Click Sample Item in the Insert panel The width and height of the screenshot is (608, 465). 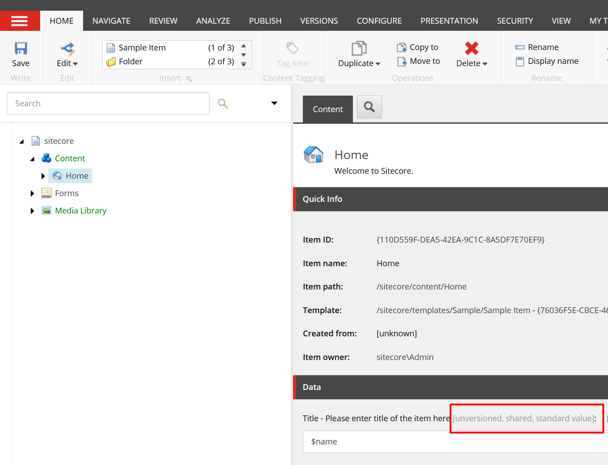click(142, 47)
